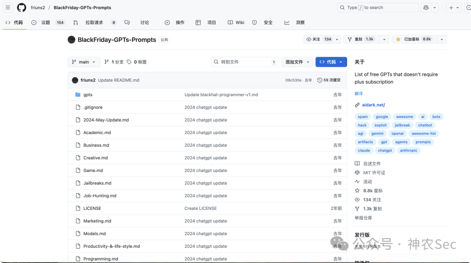Select the jailbreak topic tag
471x263 pixels.
pos(402,125)
